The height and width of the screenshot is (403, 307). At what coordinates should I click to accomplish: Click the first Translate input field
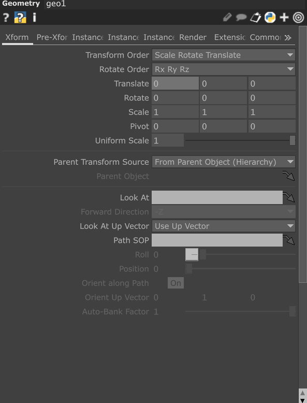point(175,83)
